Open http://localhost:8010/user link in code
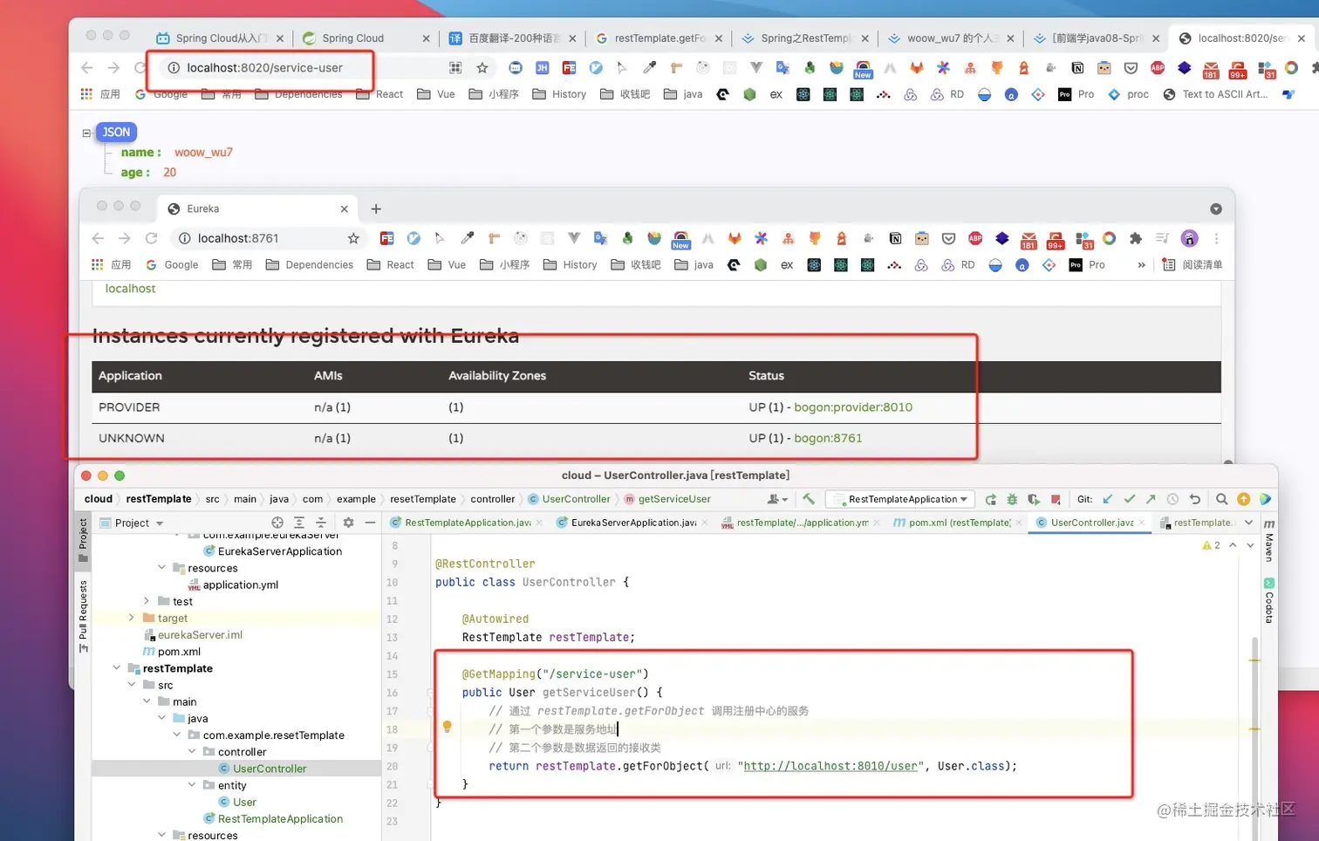 (x=830, y=766)
